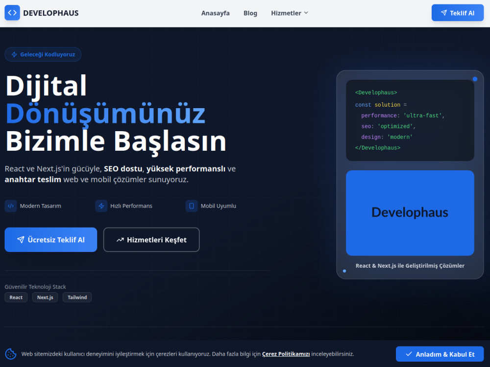The height and width of the screenshot is (367, 490).
Task: Click the Ücretsiz Teklif Al button
Action: coord(51,240)
